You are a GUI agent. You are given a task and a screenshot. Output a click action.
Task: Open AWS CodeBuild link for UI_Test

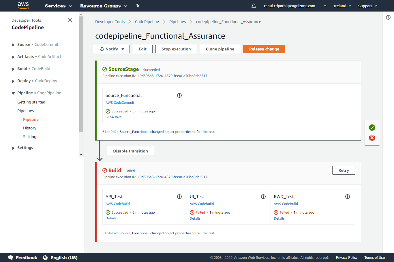coord(202,204)
